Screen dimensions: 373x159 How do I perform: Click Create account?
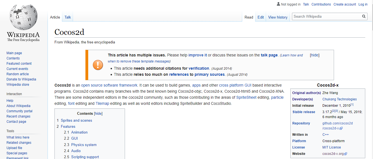tap(345, 4)
